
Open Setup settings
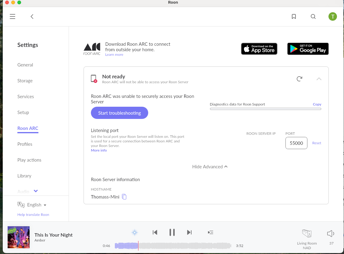(23, 112)
